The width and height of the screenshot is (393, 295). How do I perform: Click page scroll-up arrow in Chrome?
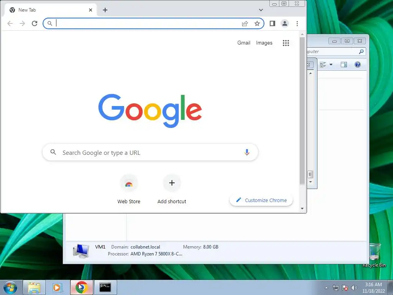302,34
